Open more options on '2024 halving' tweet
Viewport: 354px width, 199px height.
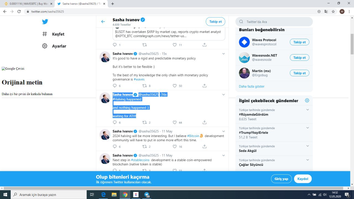click(x=223, y=131)
